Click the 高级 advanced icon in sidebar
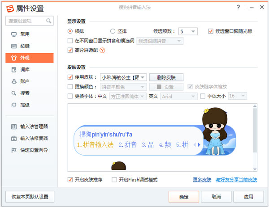Screen dimensions: 269x207 pos(13,105)
